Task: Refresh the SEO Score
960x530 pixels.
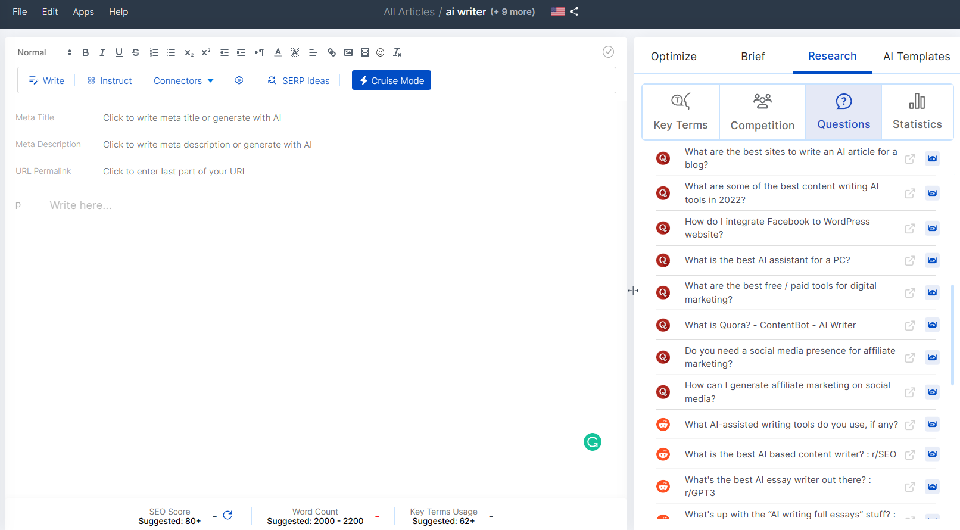Action: pos(227,515)
